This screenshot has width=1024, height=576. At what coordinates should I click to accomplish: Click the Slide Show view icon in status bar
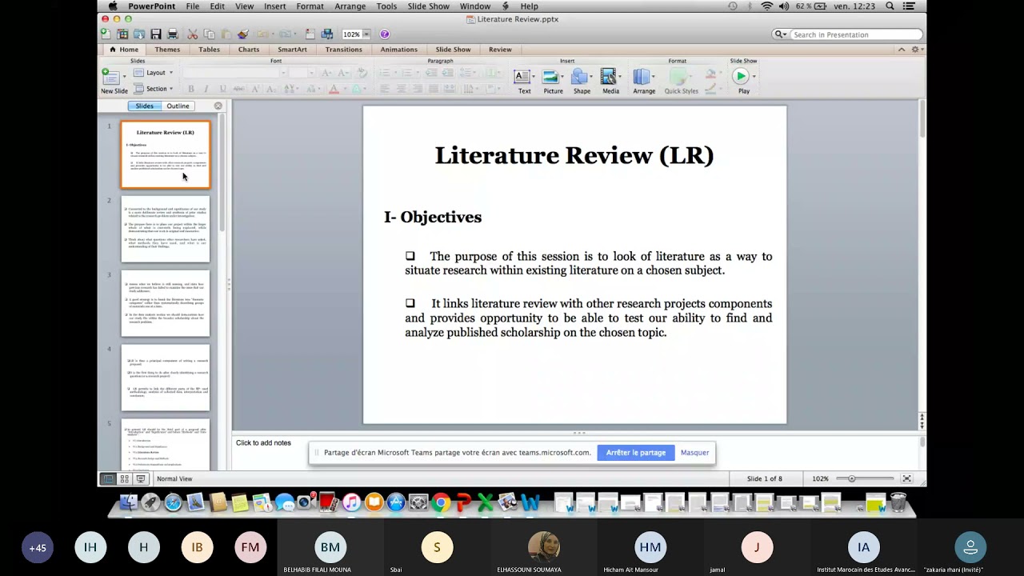pyautogui.click(x=141, y=478)
